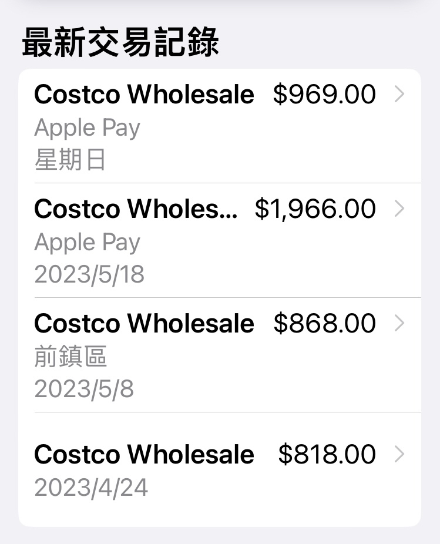This screenshot has width=440, height=544.
Task: Tap the 最新交易記錄 section heading
Action: click(x=120, y=42)
